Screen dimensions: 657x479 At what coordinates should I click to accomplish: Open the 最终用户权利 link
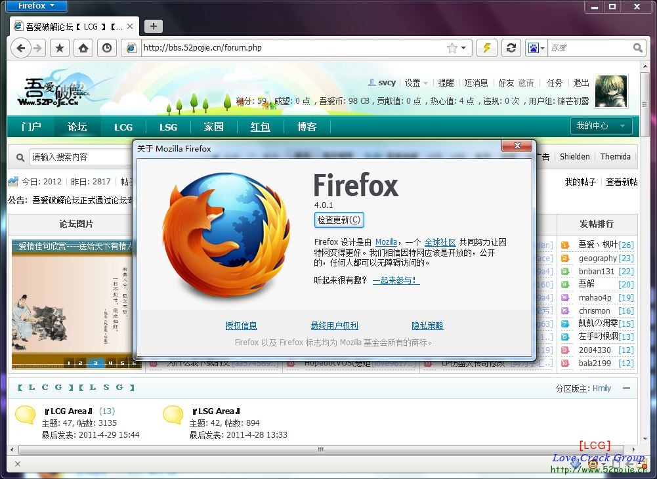pos(334,325)
